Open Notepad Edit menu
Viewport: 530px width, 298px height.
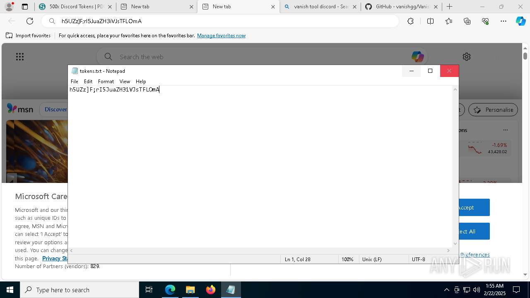click(x=88, y=82)
